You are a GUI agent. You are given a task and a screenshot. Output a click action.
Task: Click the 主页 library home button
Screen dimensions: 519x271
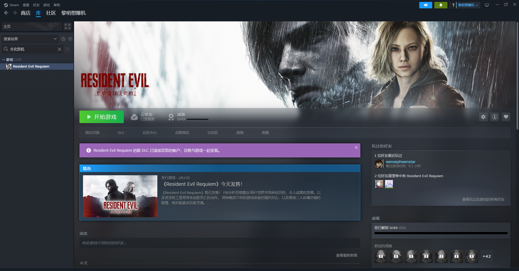tap(31, 26)
